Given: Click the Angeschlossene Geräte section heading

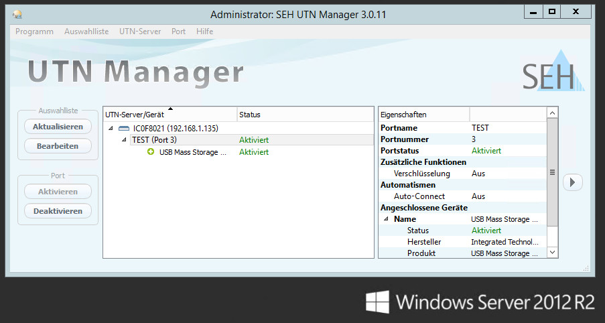Looking at the screenshot, I should click(x=424, y=208).
